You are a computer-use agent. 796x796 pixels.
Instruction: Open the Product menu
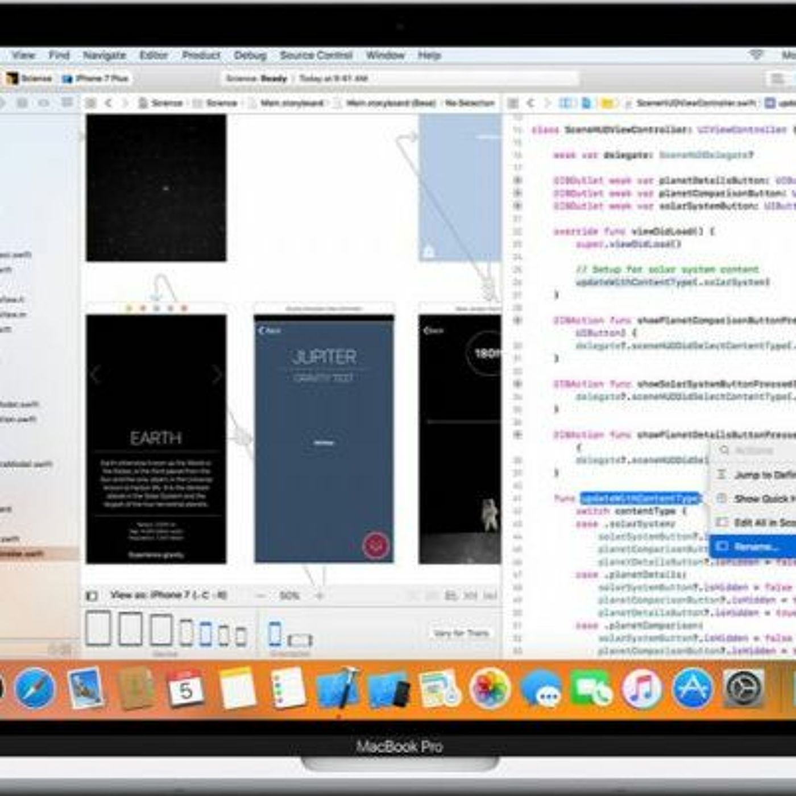click(201, 55)
